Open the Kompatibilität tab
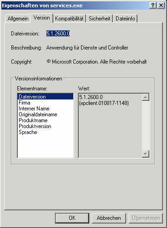The image size is (167, 228). tap(69, 19)
